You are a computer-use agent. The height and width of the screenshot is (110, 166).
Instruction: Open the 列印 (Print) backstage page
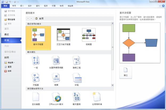click(7, 46)
